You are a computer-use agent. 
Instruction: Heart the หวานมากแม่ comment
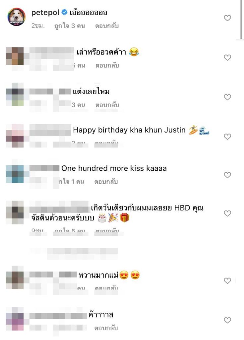(227, 281)
